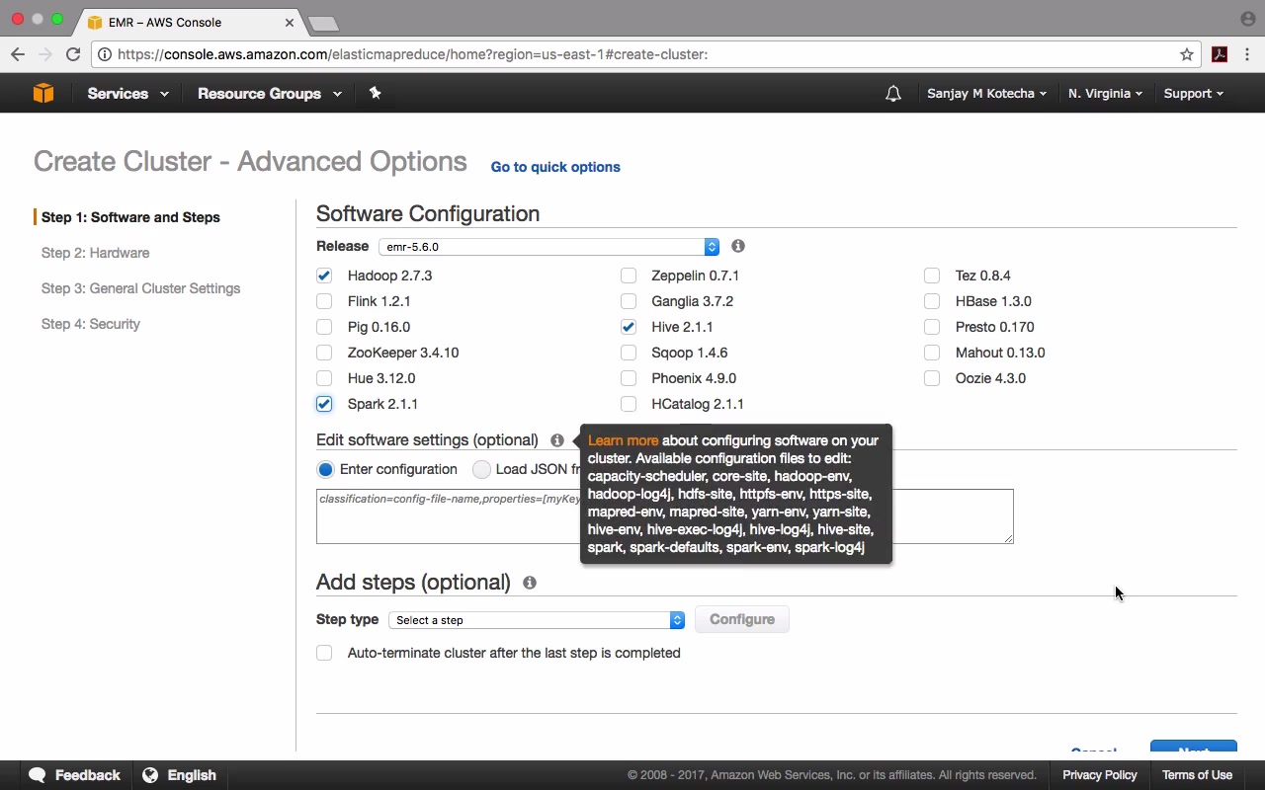Viewport: 1265px width, 790px height.
Task: Go to Step 2: Hardware
Action: click(96, 253)
